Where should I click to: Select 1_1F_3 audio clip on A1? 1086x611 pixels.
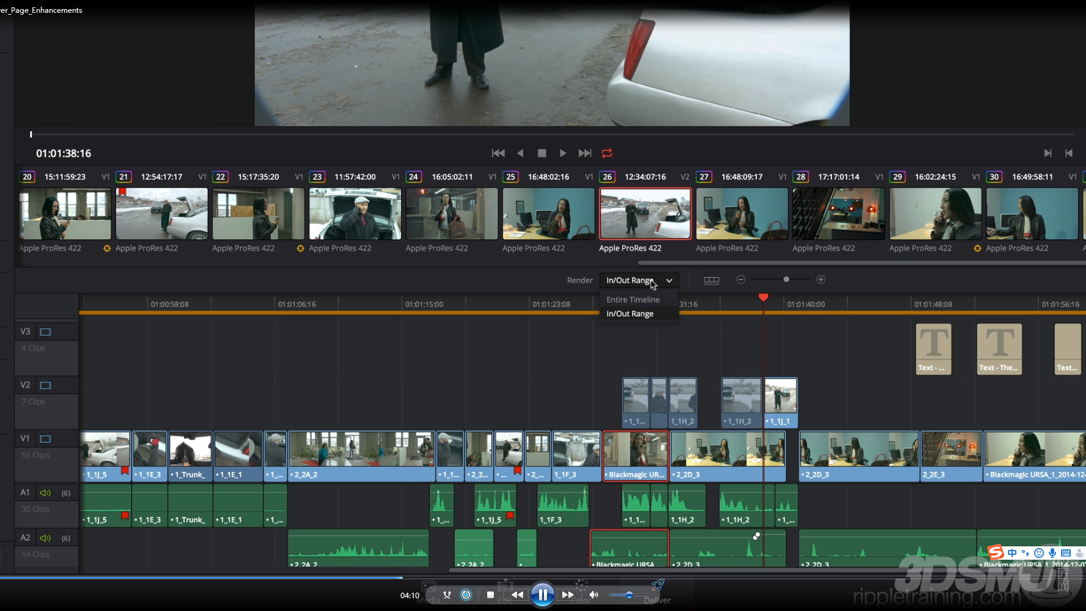(x=563, y=505)
